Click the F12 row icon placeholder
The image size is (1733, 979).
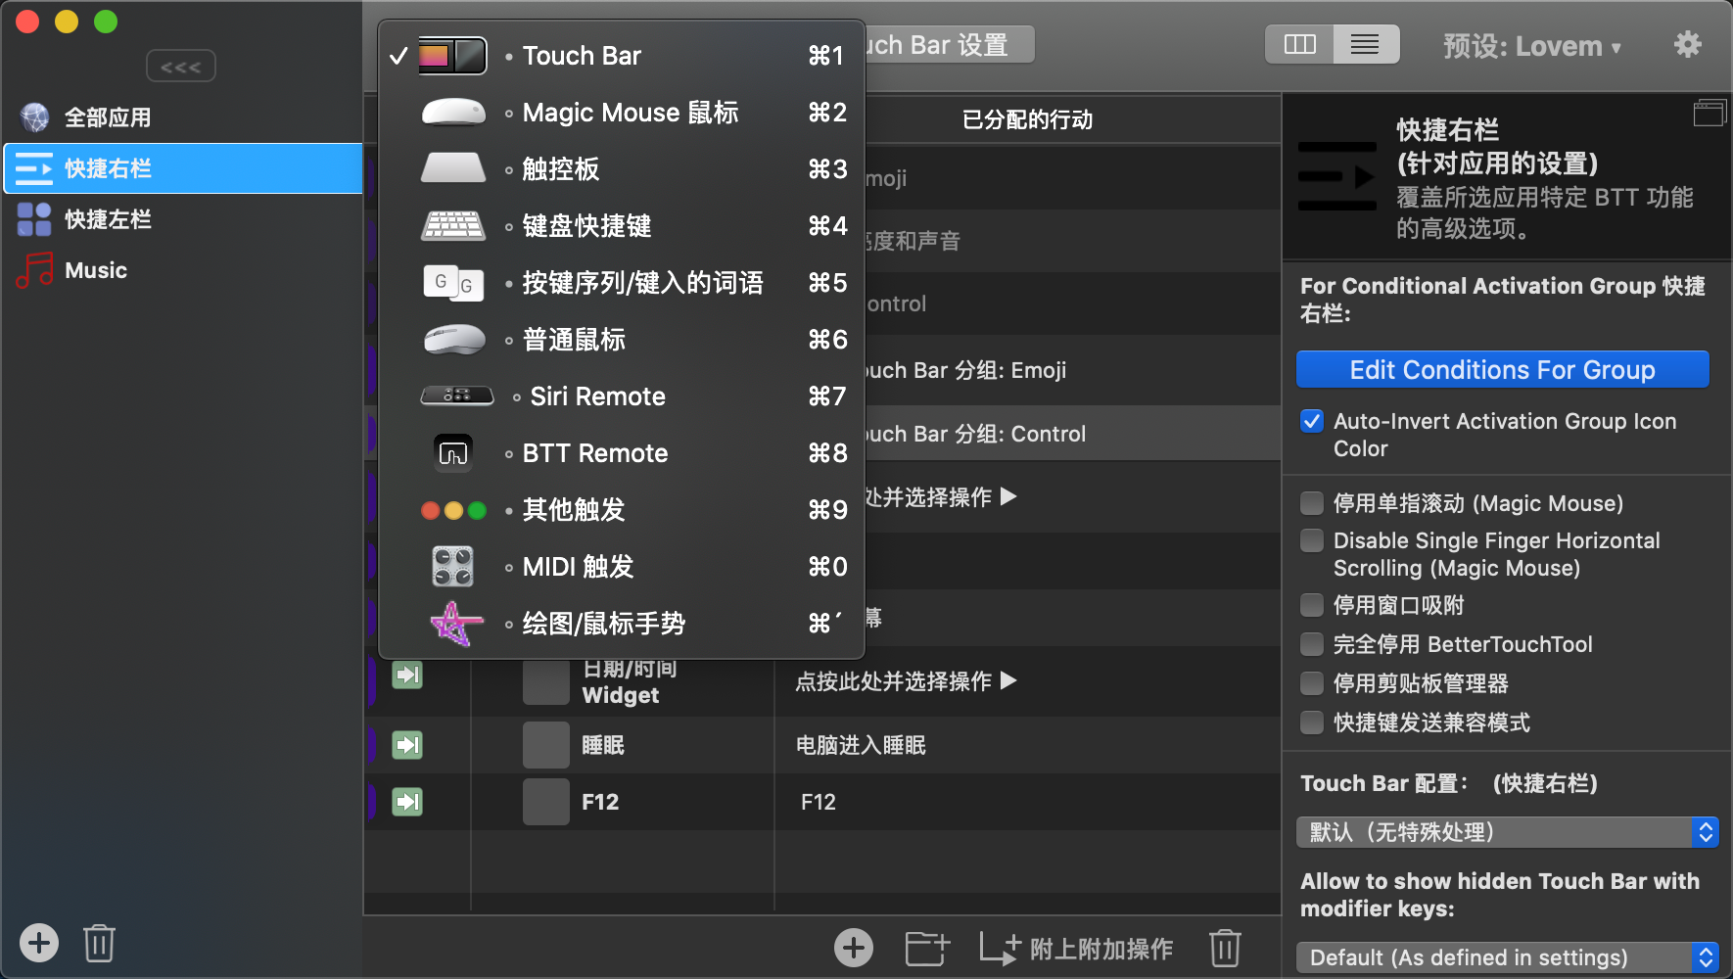point(546,802)
